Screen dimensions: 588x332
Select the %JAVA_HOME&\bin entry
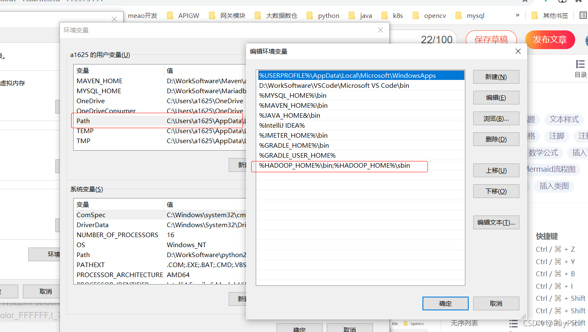[x=360, y=115]
